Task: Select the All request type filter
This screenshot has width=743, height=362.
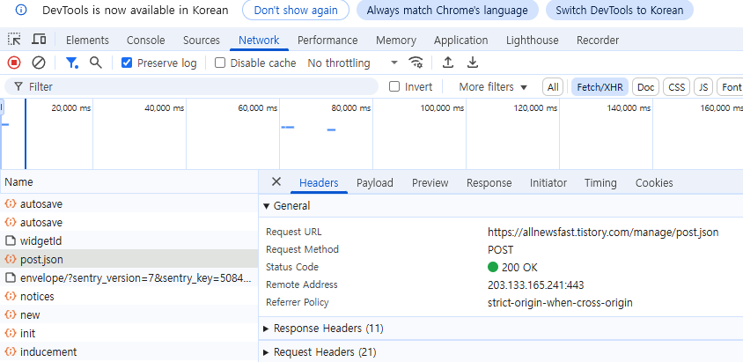Action: [x=553, y=87]
